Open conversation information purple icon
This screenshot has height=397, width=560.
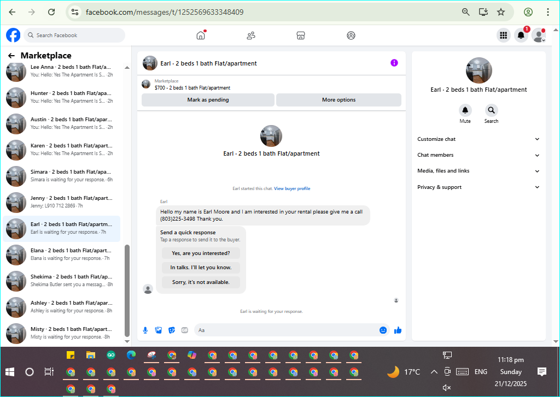[x=394, y=63]
